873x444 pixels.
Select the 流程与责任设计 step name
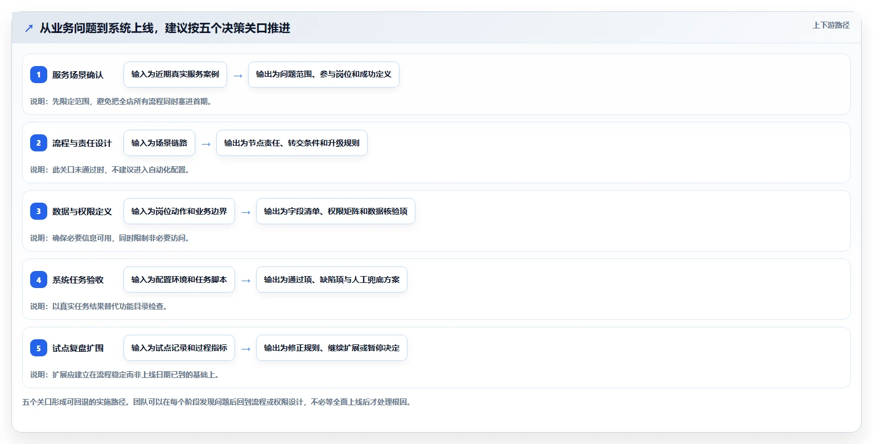point(82,143)
